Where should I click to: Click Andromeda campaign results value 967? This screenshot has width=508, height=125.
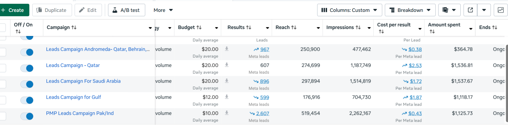coord(265,50)
